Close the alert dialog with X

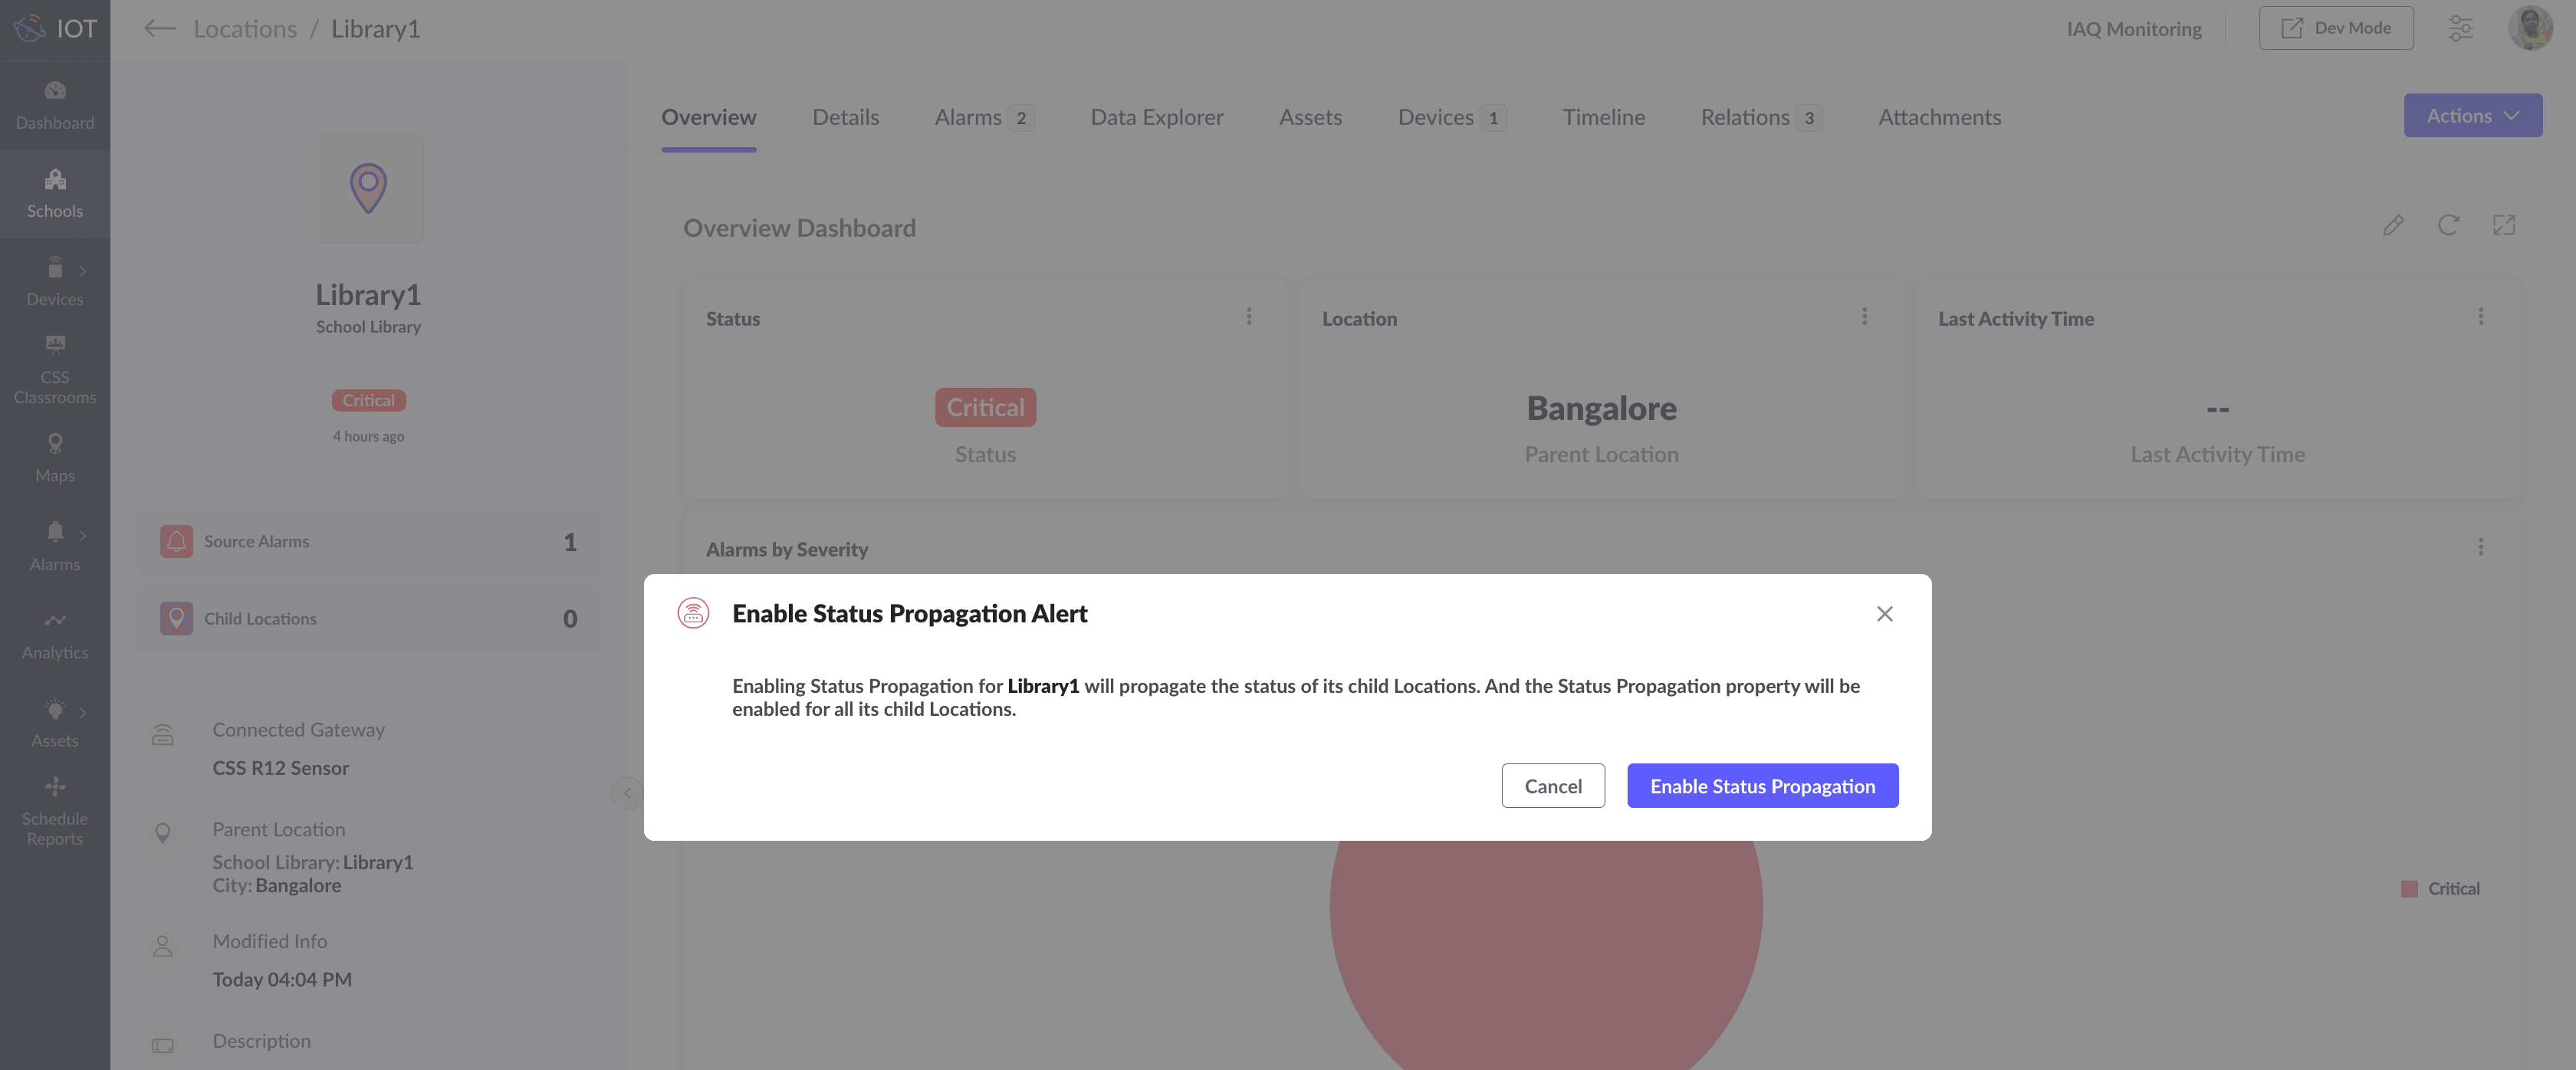[1884, 614]
